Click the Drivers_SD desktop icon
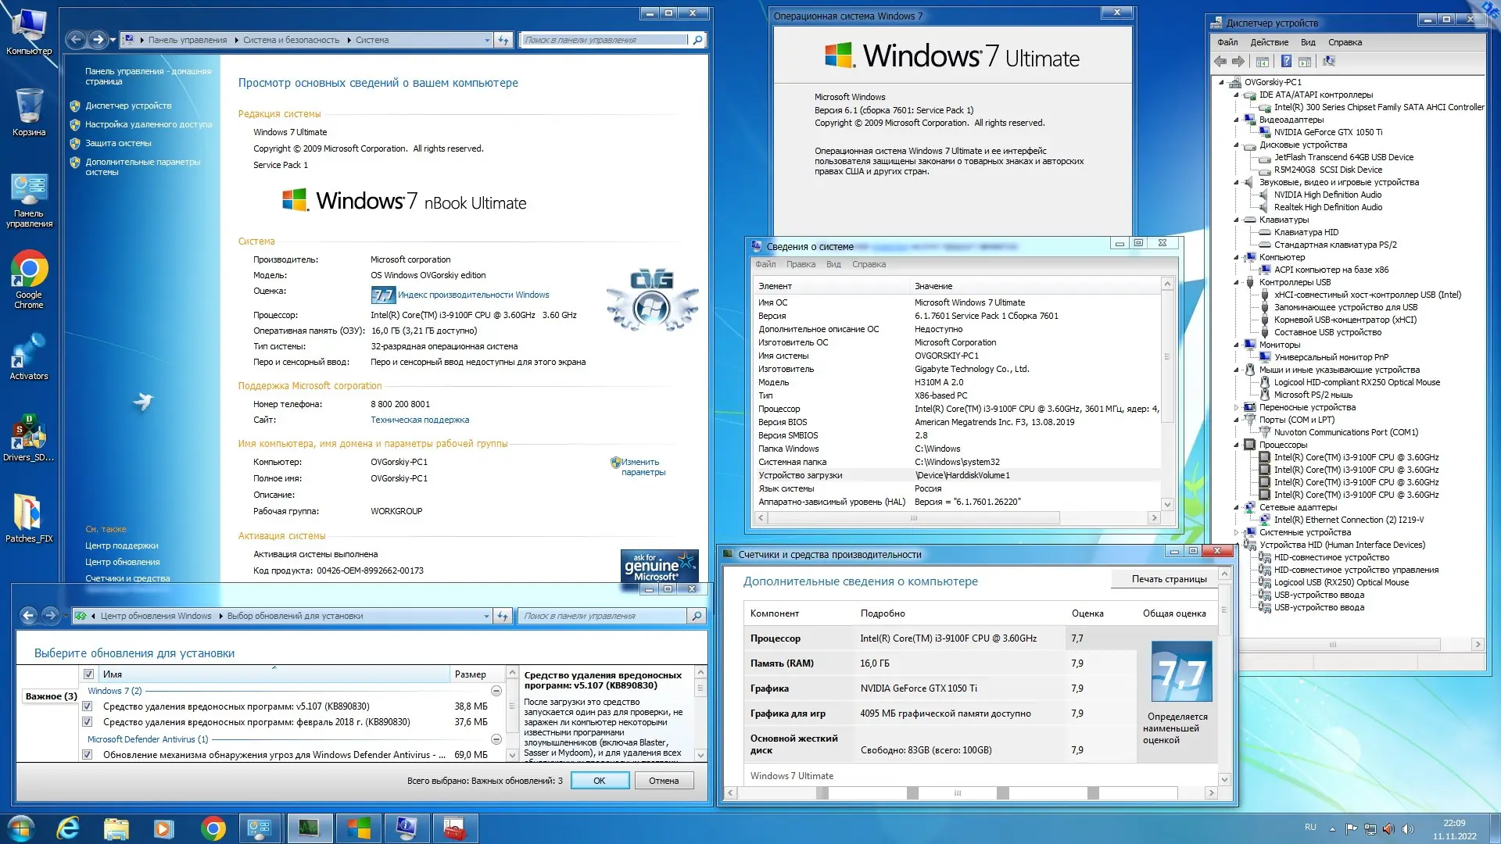The height and width of the screenshot is (844, 1501). click(x=29, y=433)
